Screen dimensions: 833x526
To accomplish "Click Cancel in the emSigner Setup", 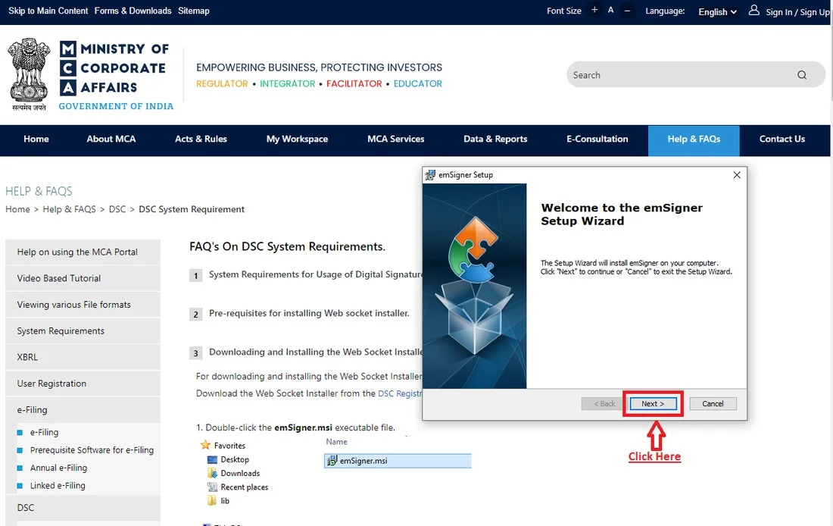I will tap(713, 404).
